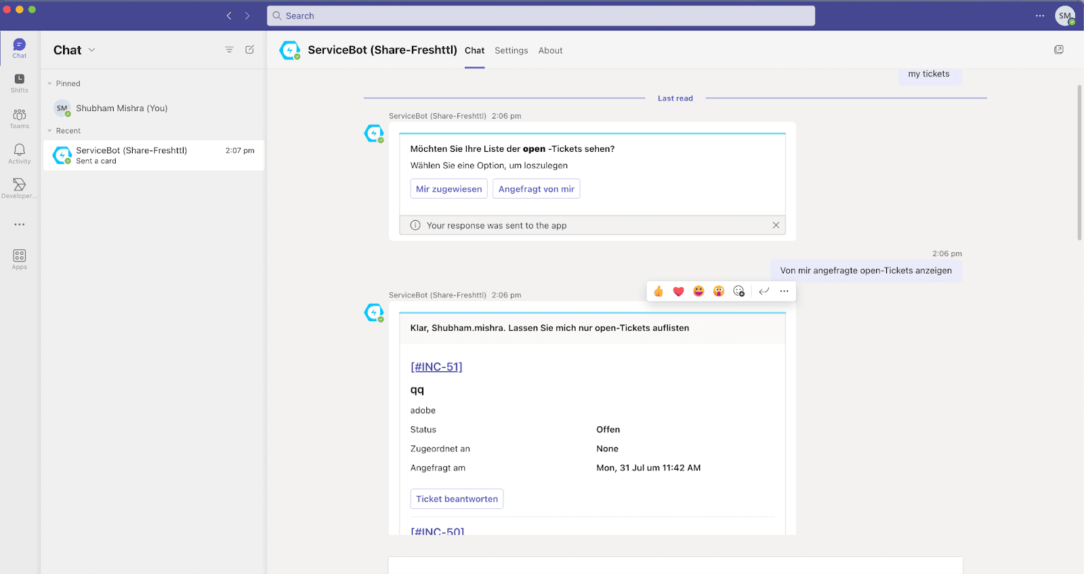Click the 'qq' ticket subject text
This screenshot has width=1084, height=574.
click(x=417, y=390)
